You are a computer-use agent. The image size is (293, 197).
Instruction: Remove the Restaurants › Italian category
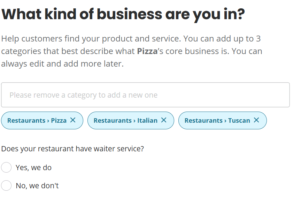(164, 120)
